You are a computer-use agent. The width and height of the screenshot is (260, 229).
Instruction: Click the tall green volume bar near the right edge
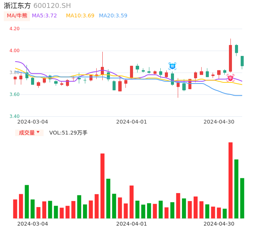coord(237,189)
